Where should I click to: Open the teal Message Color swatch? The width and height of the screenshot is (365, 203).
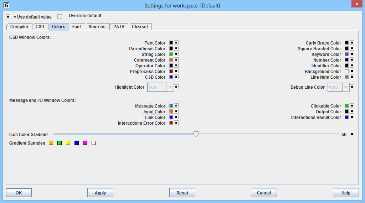[x=171, y=106]
